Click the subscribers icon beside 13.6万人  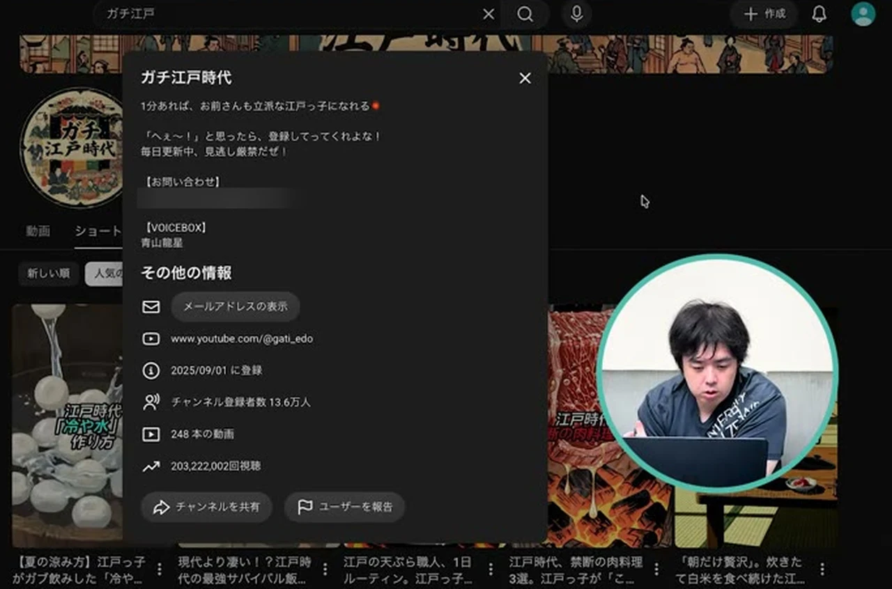(151, 402)
